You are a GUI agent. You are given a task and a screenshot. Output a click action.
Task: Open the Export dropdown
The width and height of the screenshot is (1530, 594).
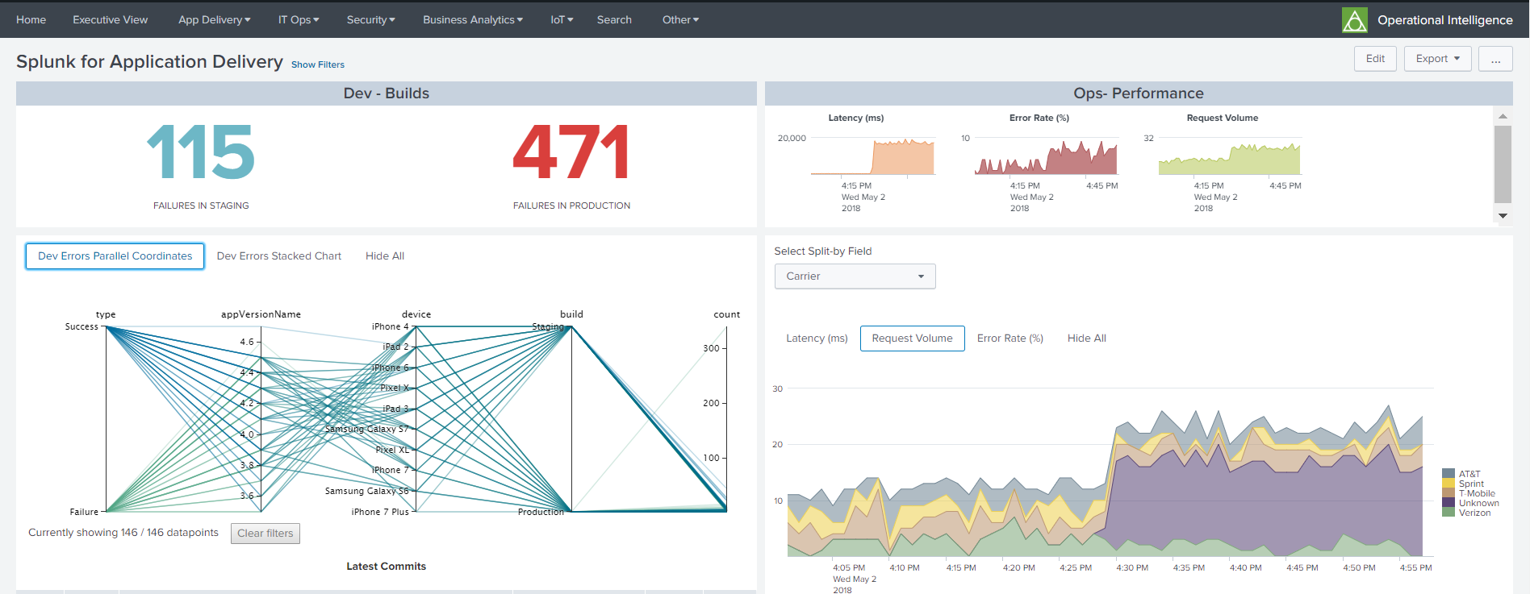(x=1438, y=59)
